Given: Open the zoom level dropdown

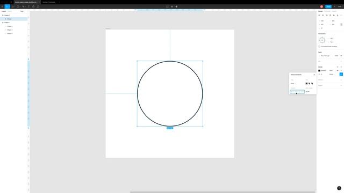Looking at the screenshot, I should [340, 6].
